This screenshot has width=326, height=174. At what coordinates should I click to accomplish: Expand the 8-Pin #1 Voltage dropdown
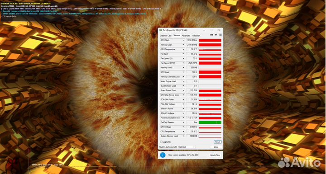point(183,113)
